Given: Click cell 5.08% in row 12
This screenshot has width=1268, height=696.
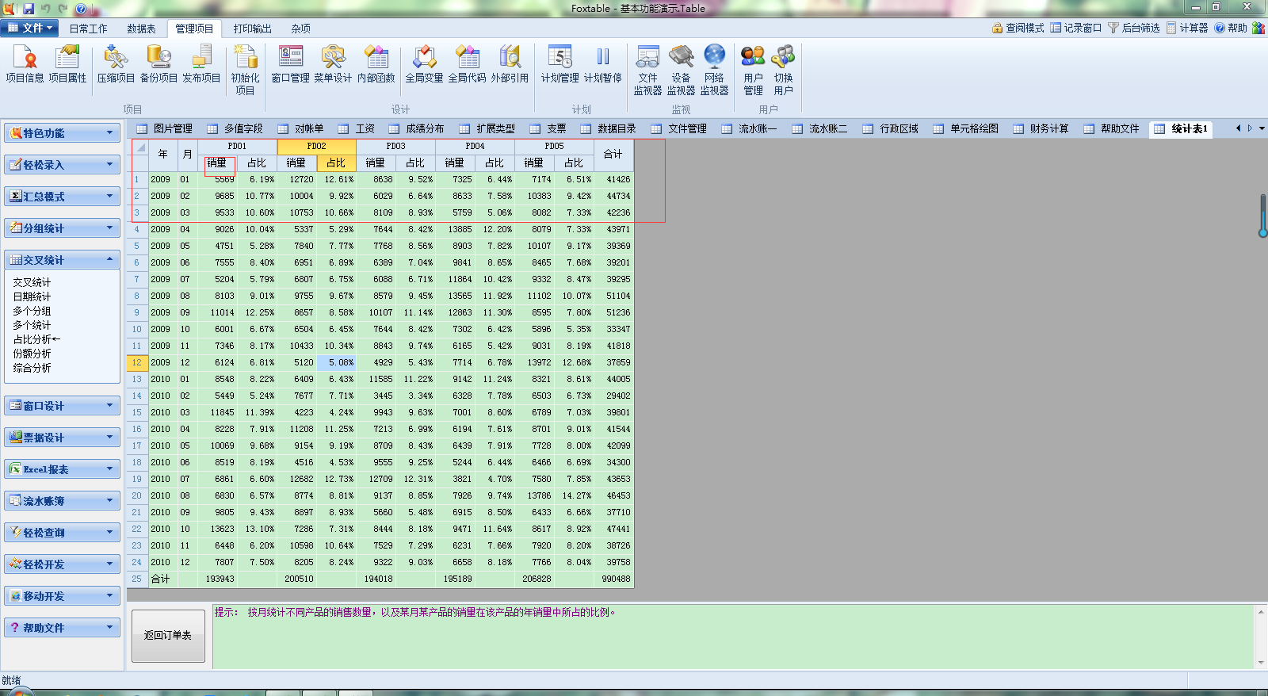Looking at the screenshot, I should pyautogui.click(x=336, y=362).
